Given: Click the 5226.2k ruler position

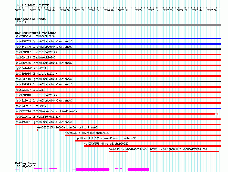Looking at the screenshot, I should [x=20, y=10].
